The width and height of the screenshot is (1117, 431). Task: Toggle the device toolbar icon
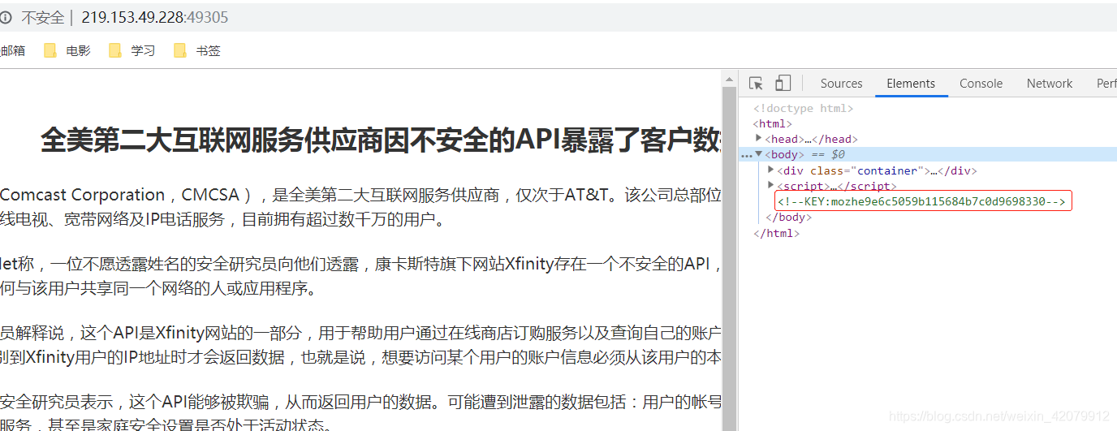(x=783, y=84)
